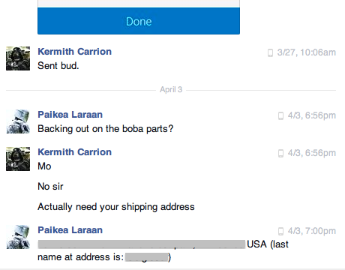345x270 pixels.
Task: Click the 'Sent bud.' message text
Action: [58, 66]
